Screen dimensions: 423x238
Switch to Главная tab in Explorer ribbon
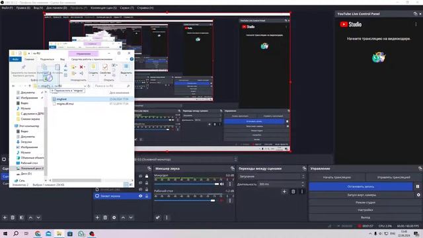(29, 59)
